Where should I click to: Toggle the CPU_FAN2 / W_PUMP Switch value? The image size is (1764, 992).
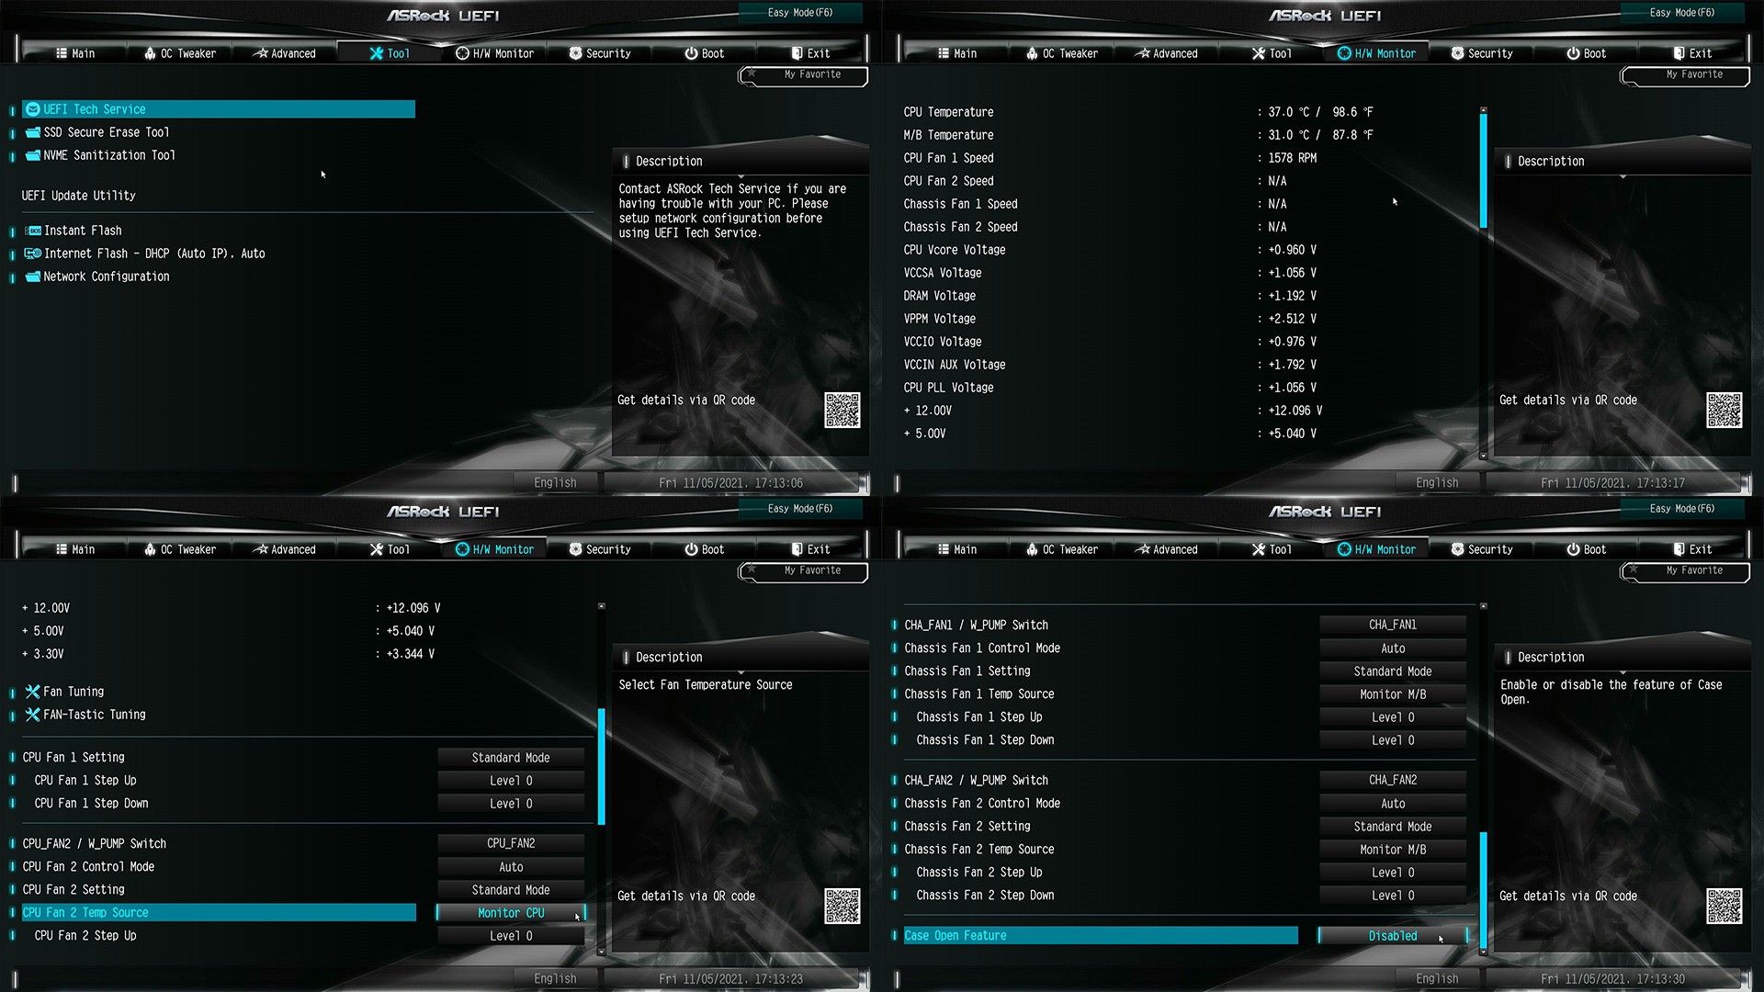click(511, 843)
